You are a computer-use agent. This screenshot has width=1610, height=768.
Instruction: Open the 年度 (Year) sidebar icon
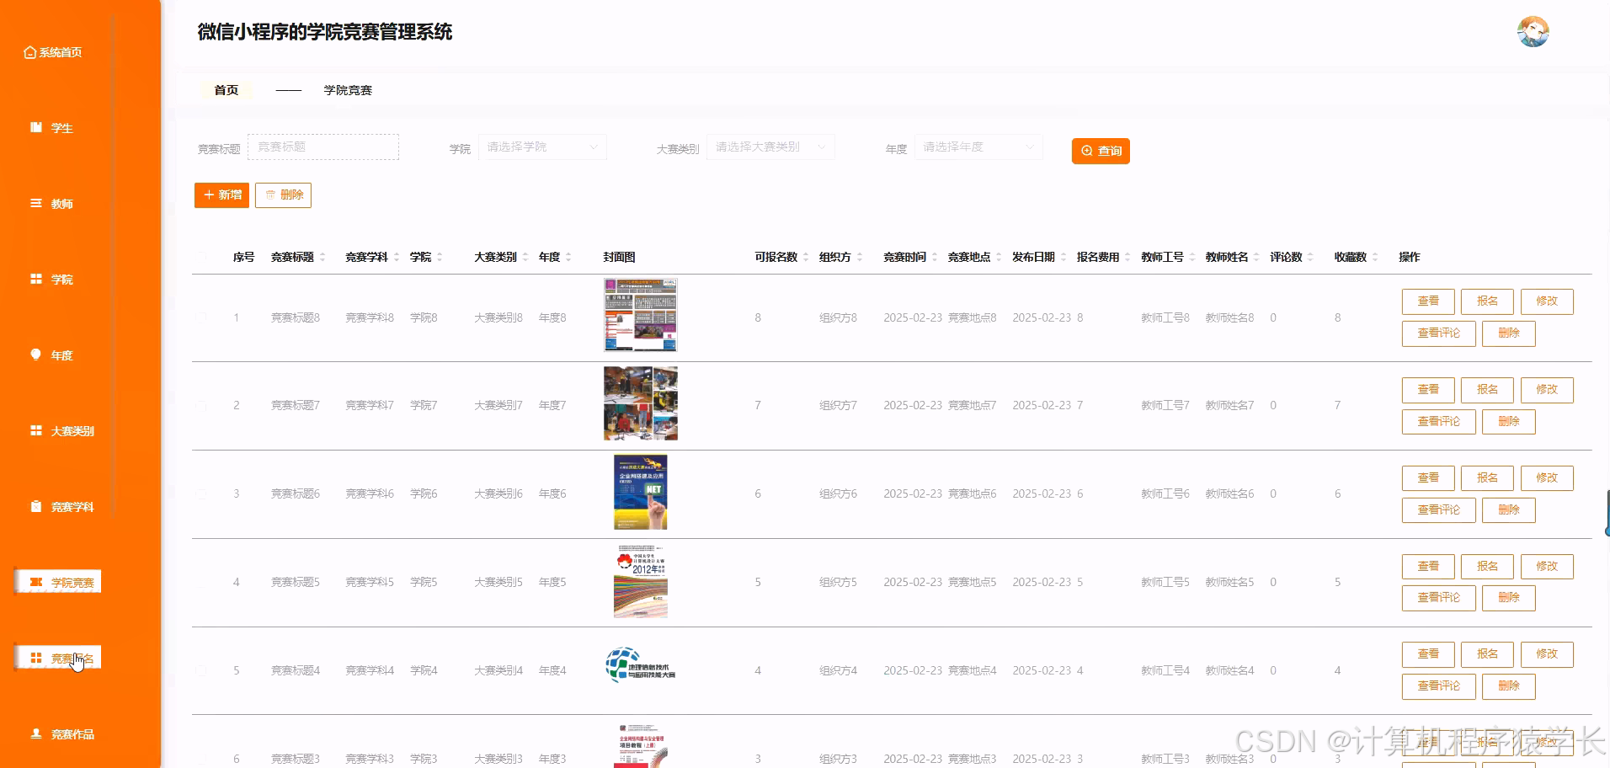pyautogui.click(x=52, y=355)
